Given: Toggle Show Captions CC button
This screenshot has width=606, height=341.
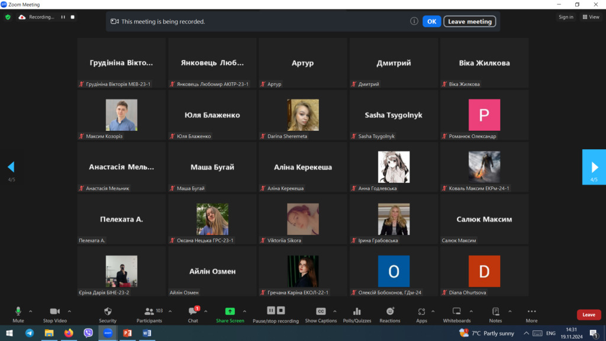Looking at the screenshot, I should tap(321, 311).
